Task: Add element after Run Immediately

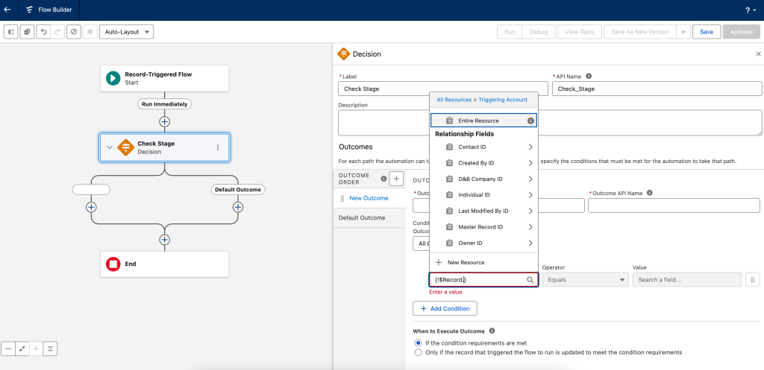Action: (165, 121)
